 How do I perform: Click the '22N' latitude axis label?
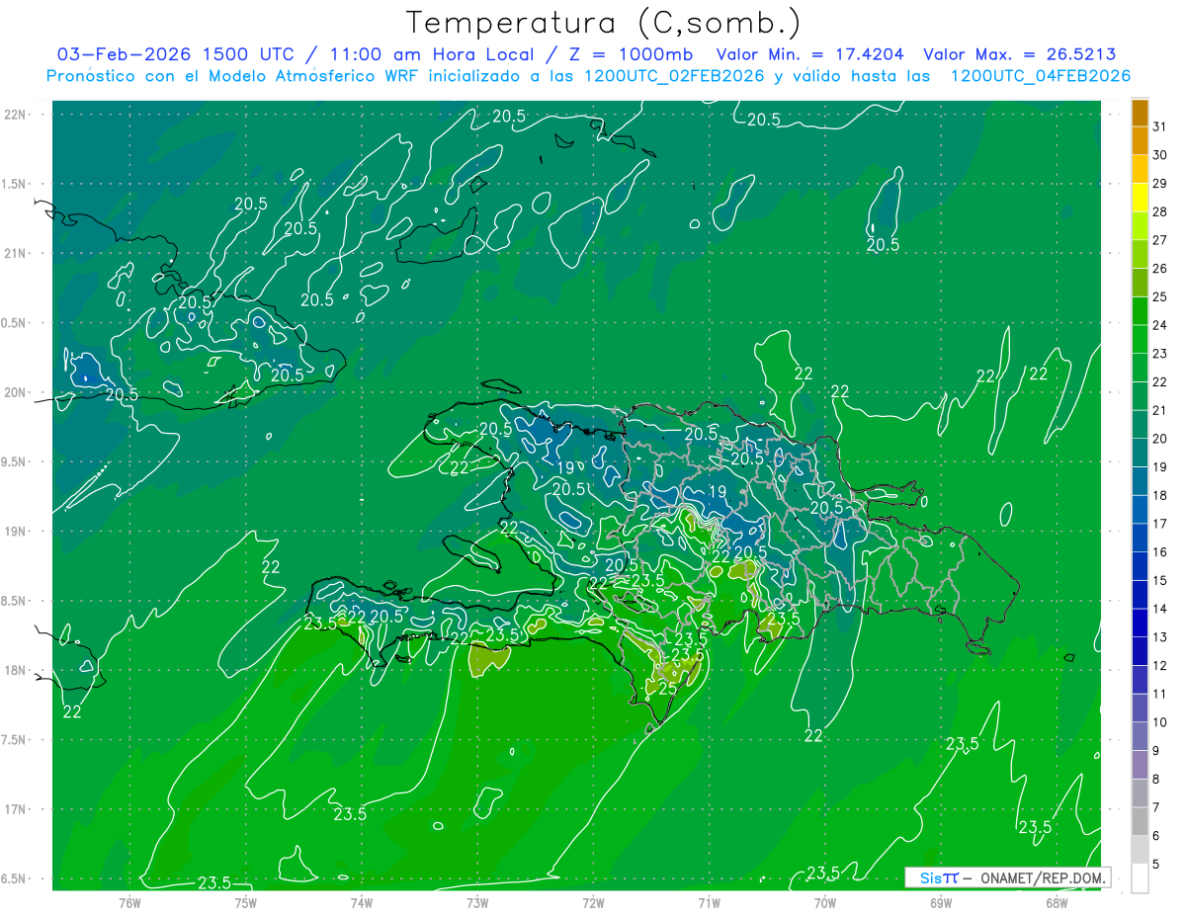pos(16,115)
